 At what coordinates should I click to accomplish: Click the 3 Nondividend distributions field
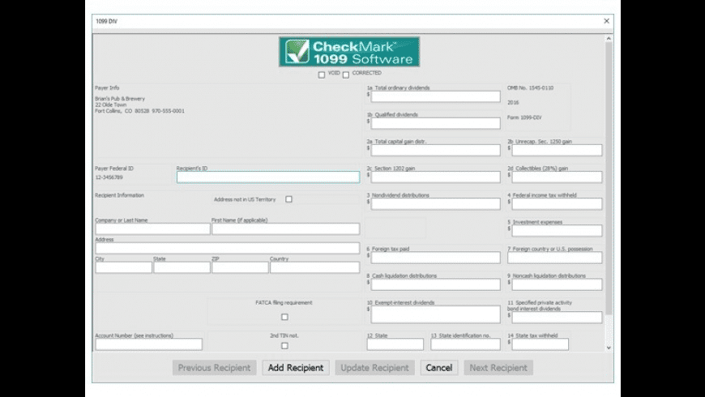tap(435, 204)
